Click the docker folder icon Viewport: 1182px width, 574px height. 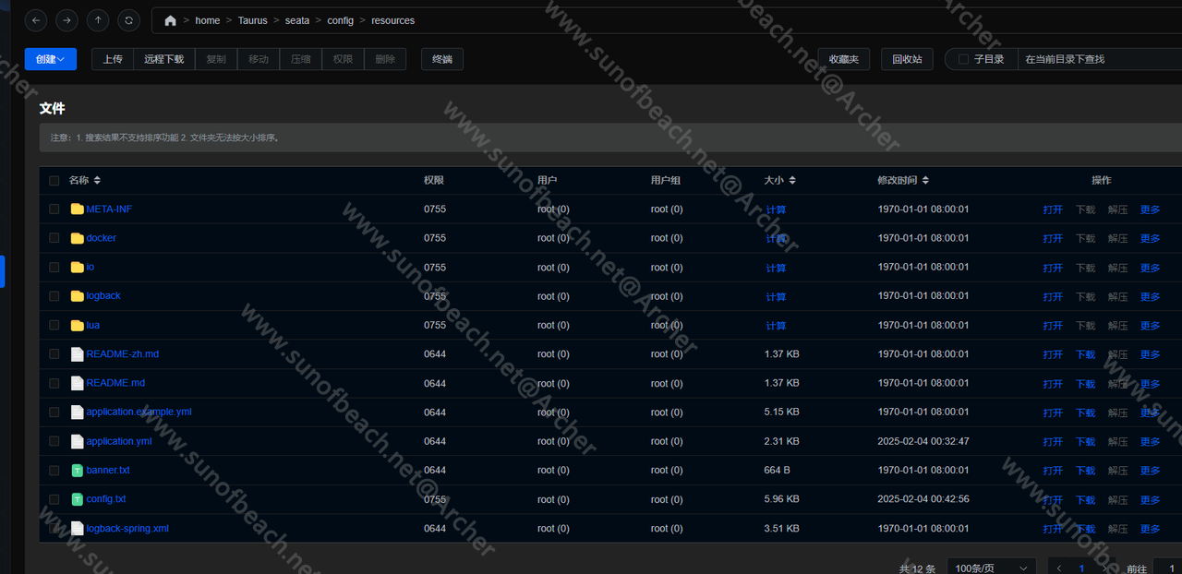coord(78,238)
